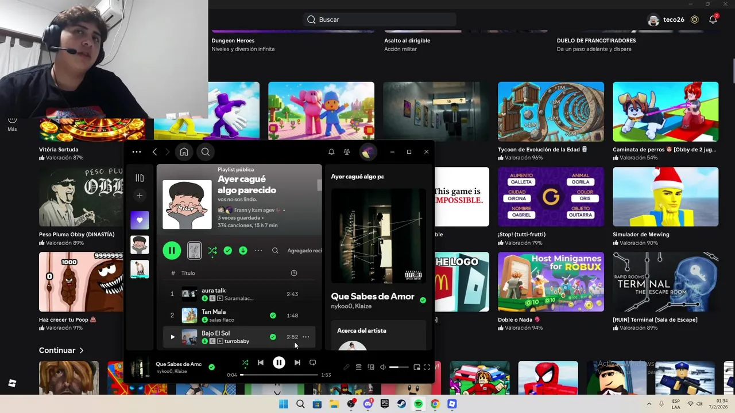Viewport: 735px width, 413px height.
Task: Create a new playlist with plus button
Action: (140, 196)
